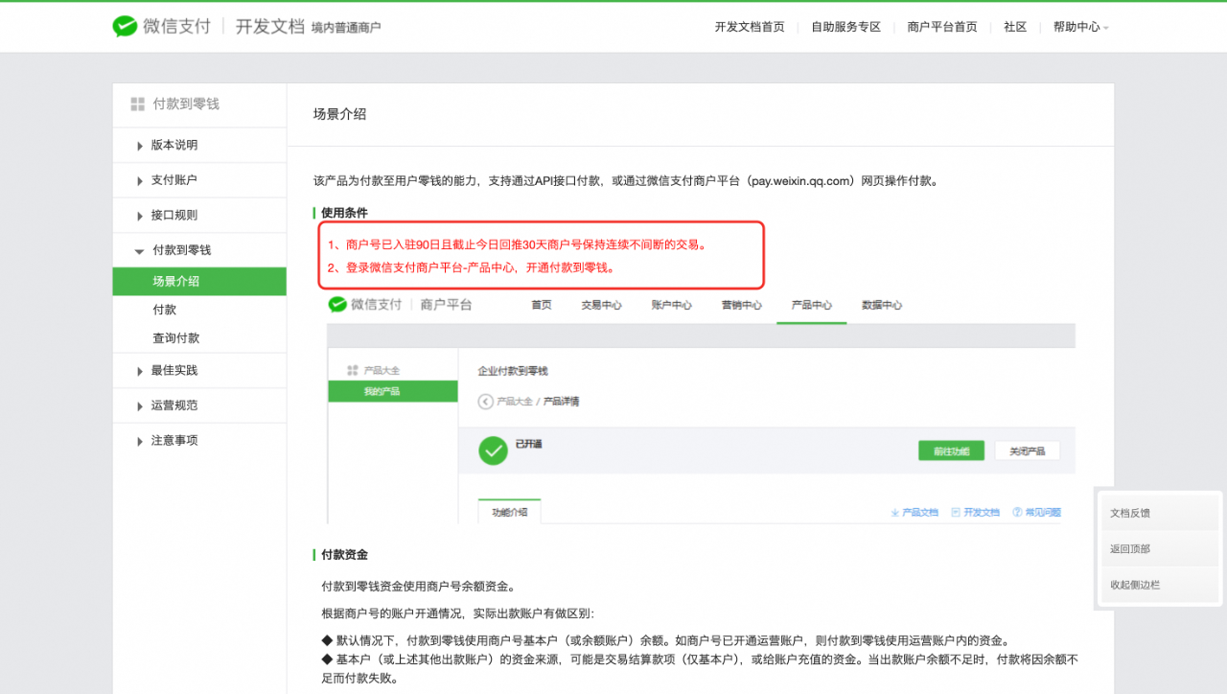Screen dimensions: 1227x694
Task: Click the WeChat Pay logo icon
Action: (x=125, y=26)
